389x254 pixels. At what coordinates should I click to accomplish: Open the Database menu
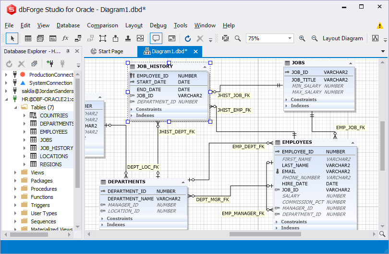pyautogui.click(x=68, y=25)
